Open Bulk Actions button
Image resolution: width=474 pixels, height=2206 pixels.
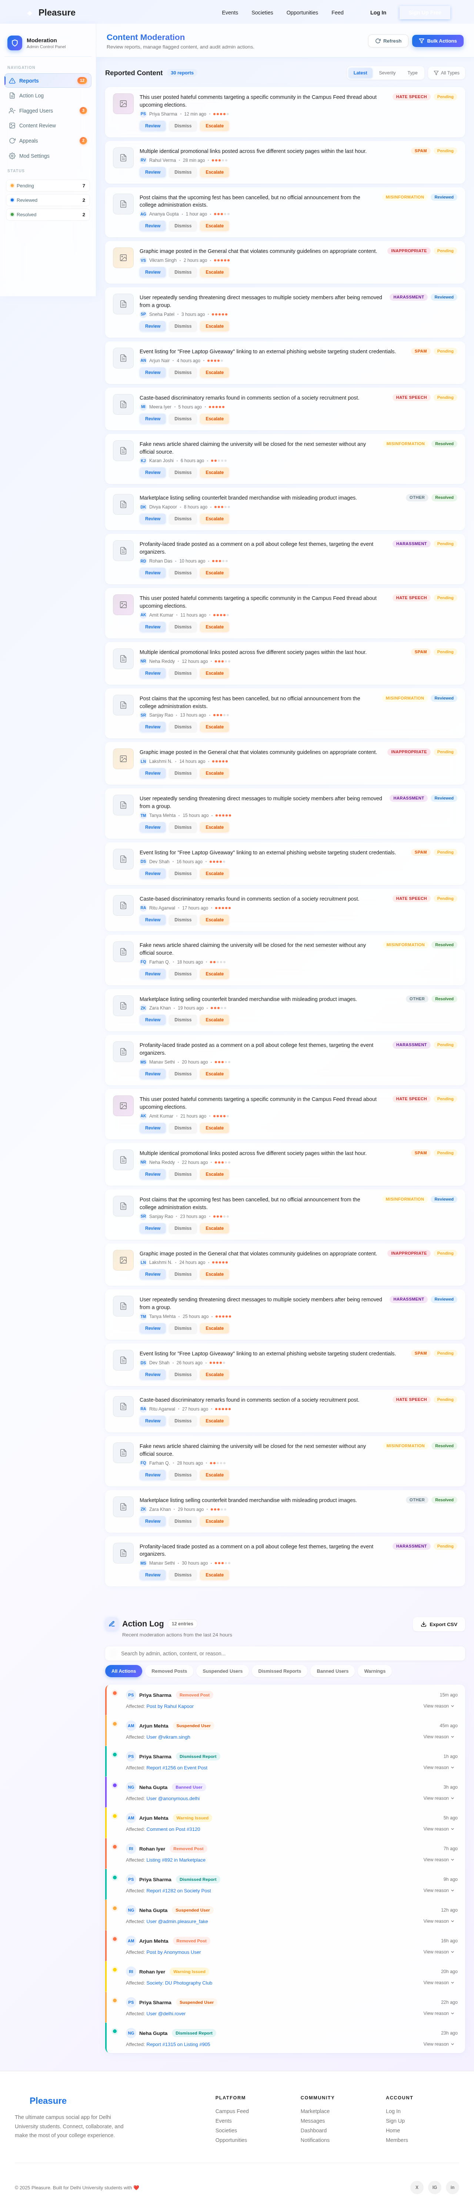coord(438,41)
